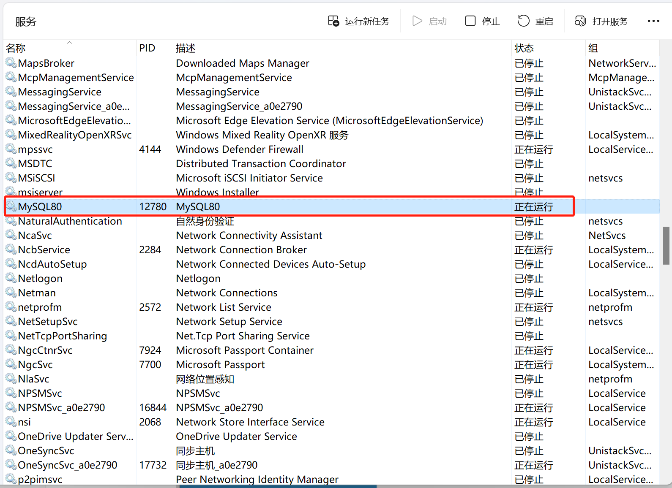Click the gear icon beside NaturalAuthentication
This screenshot has width=672, height=488.
(x=11, y=221)
